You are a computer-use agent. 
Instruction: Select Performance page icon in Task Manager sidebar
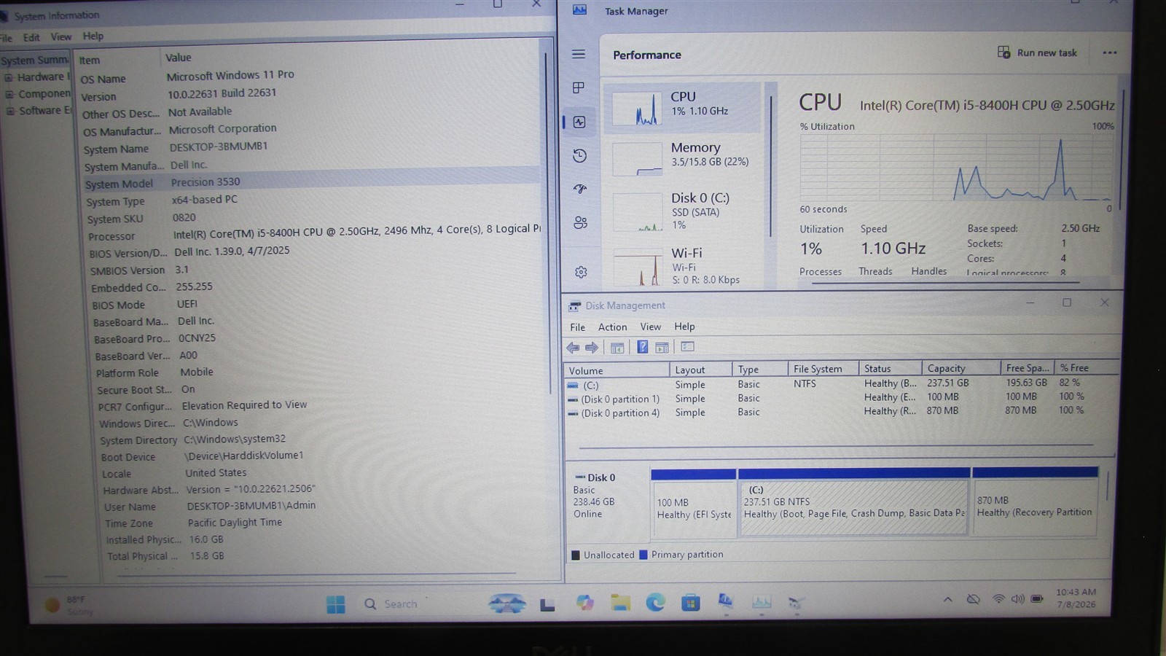point(579,122)
